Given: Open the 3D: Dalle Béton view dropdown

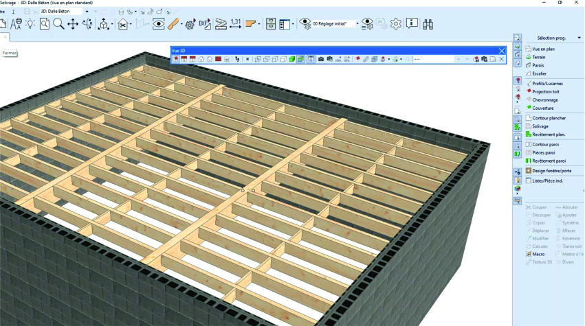Looking at the screenshot, I should point(87,11).
